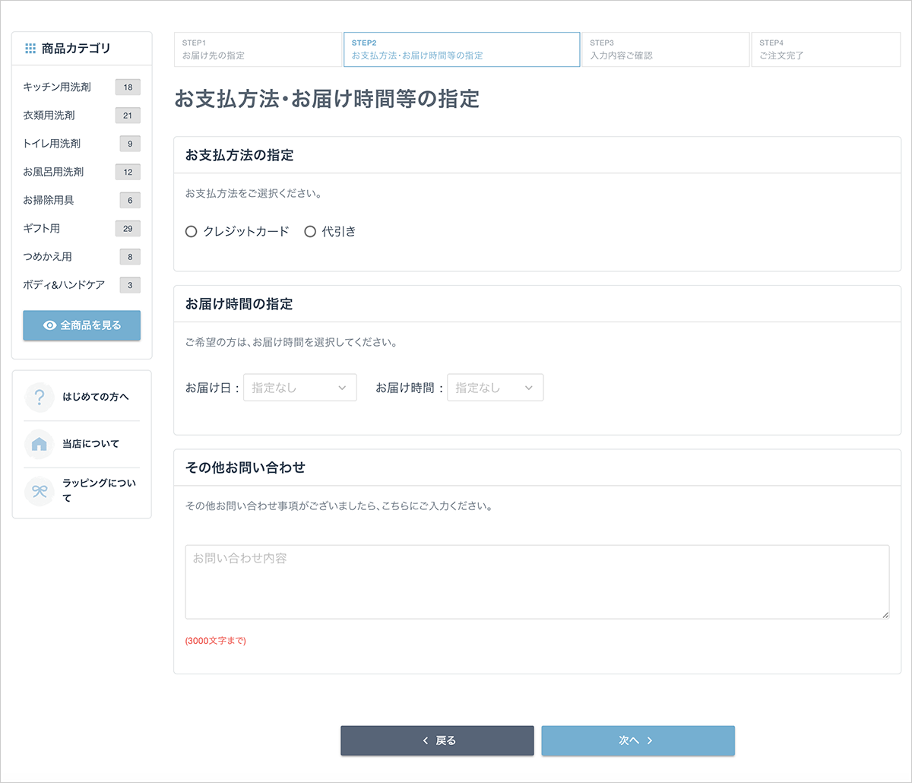Click the house icon for 当店について
Viewport: 912px width, 783px height.
click(x=40, y=444)
